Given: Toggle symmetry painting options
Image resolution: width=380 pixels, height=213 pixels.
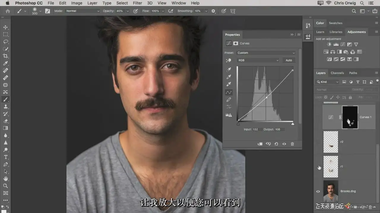Looking at the screenshot, I should coord(233,11).
